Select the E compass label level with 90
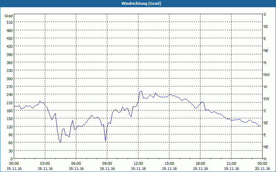Viewport: 276px width, 172px height. [265, 135]
